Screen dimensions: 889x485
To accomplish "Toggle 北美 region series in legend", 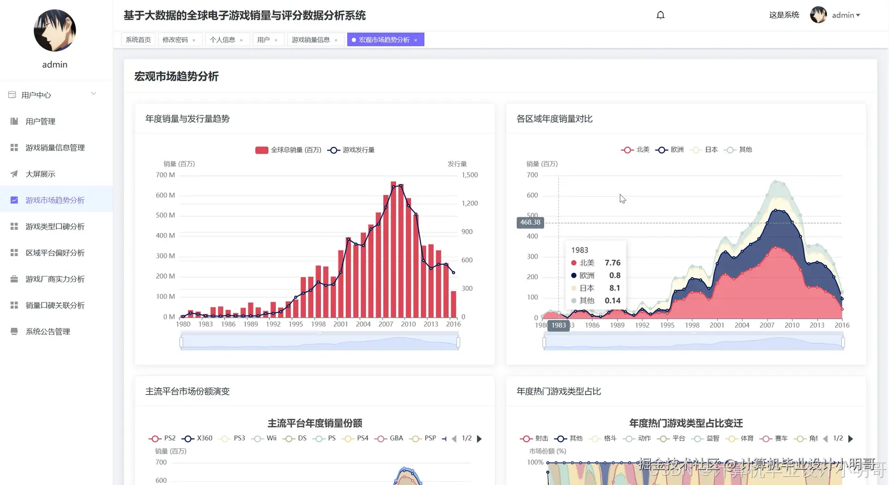I will (x=635, y=150).
